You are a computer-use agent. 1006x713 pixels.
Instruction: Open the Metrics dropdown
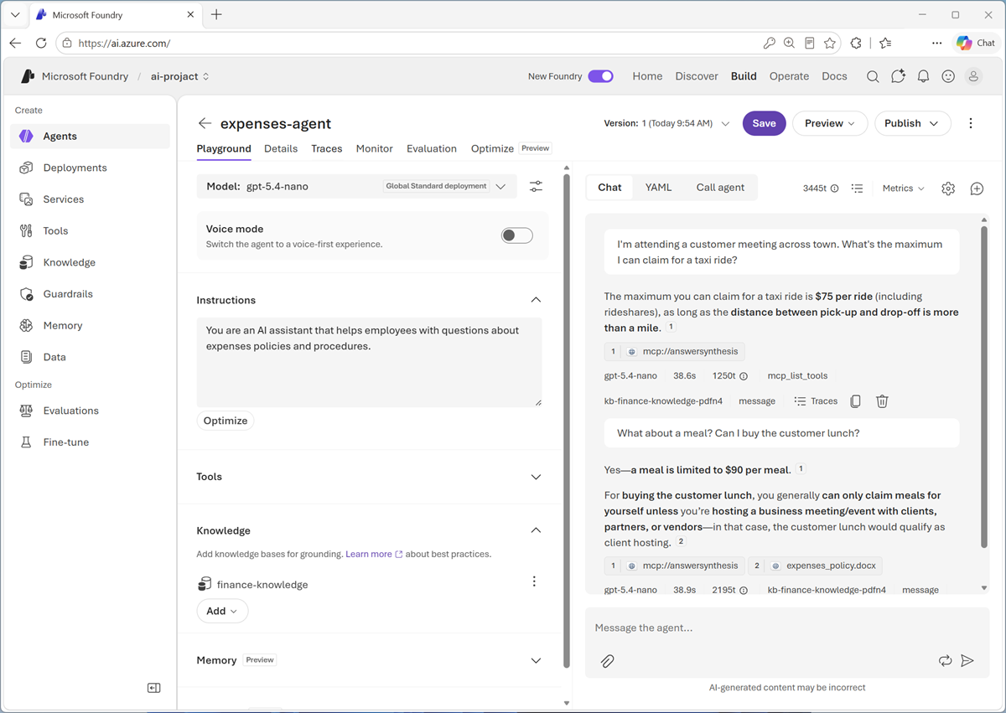pos(903,189)
